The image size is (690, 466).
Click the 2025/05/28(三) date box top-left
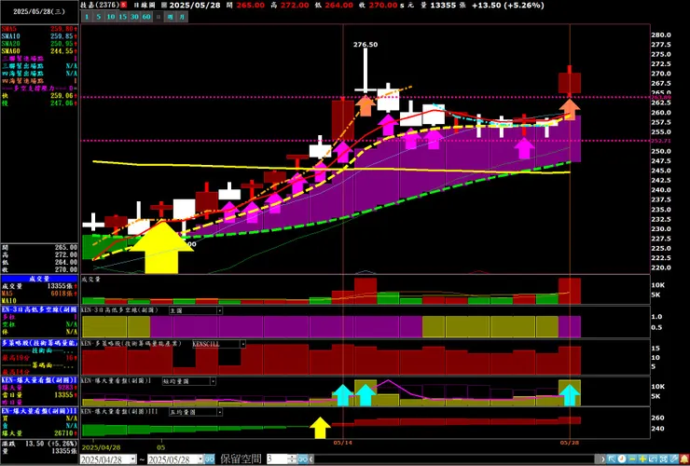pyautogui.click(x=39, y=12)
